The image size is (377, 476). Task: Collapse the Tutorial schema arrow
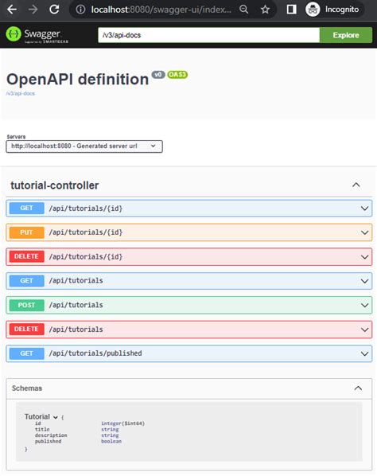56,417
